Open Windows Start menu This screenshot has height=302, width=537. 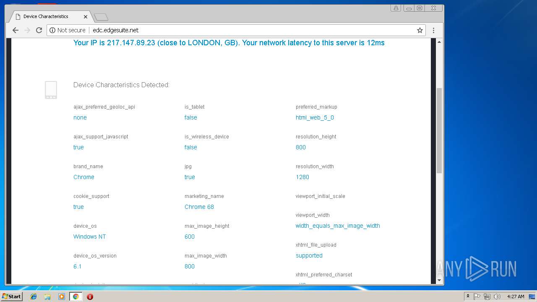(x=11, y=297)
